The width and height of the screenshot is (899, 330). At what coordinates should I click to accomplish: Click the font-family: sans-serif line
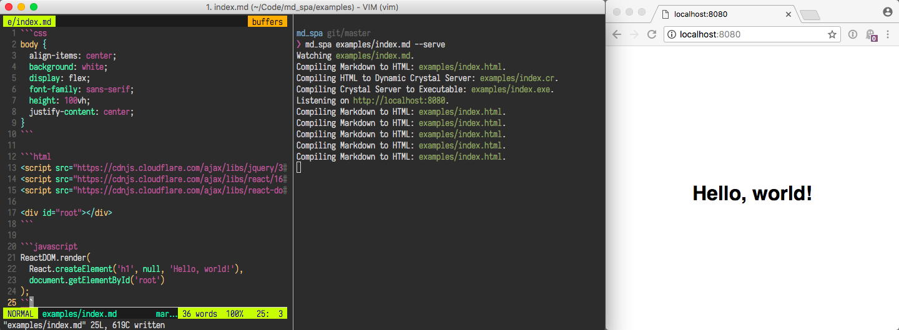click(x=81, y=89)
